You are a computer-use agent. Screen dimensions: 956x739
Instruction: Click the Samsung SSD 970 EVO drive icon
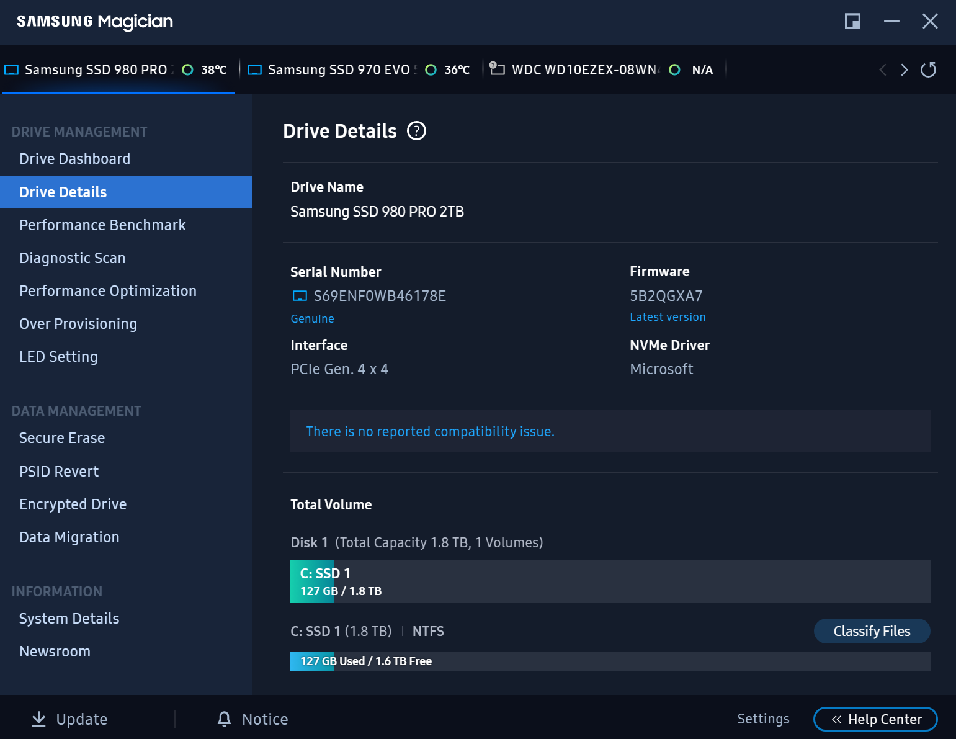[254, 70]
